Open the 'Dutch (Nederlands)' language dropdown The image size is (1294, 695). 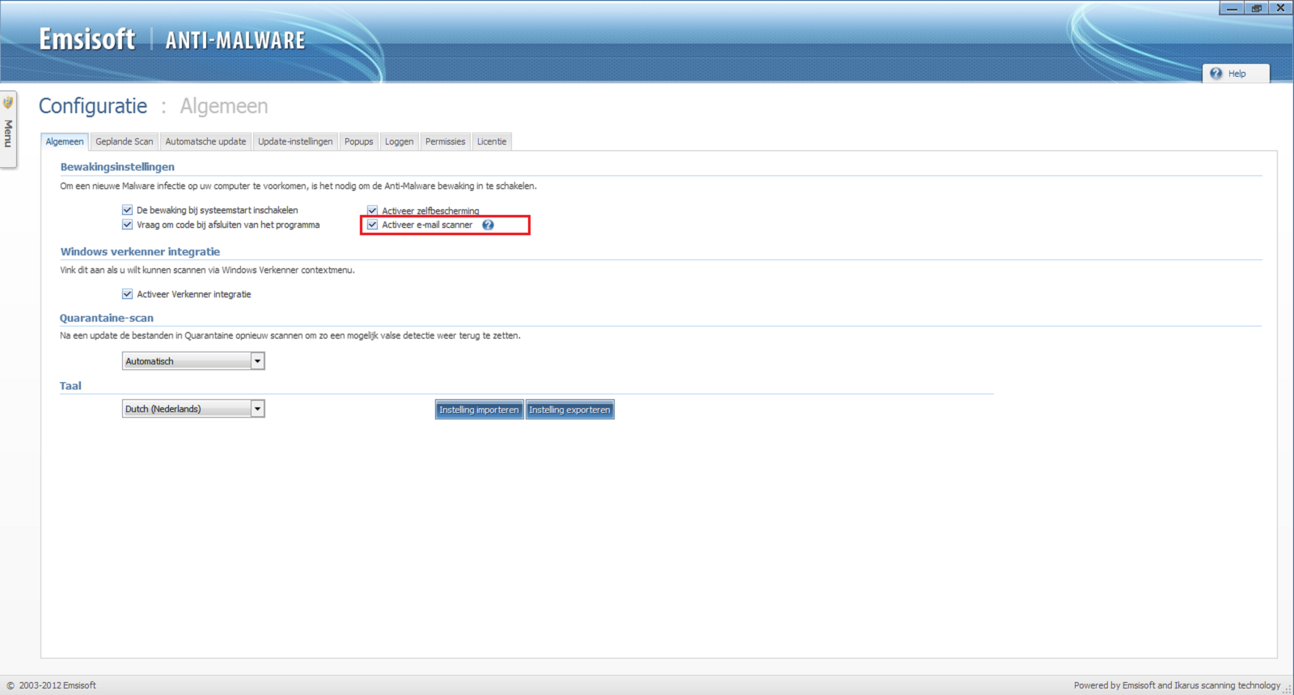(193, 409)
